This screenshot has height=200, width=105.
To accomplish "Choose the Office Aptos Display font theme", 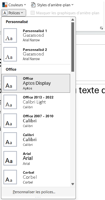I will [36, 83].
